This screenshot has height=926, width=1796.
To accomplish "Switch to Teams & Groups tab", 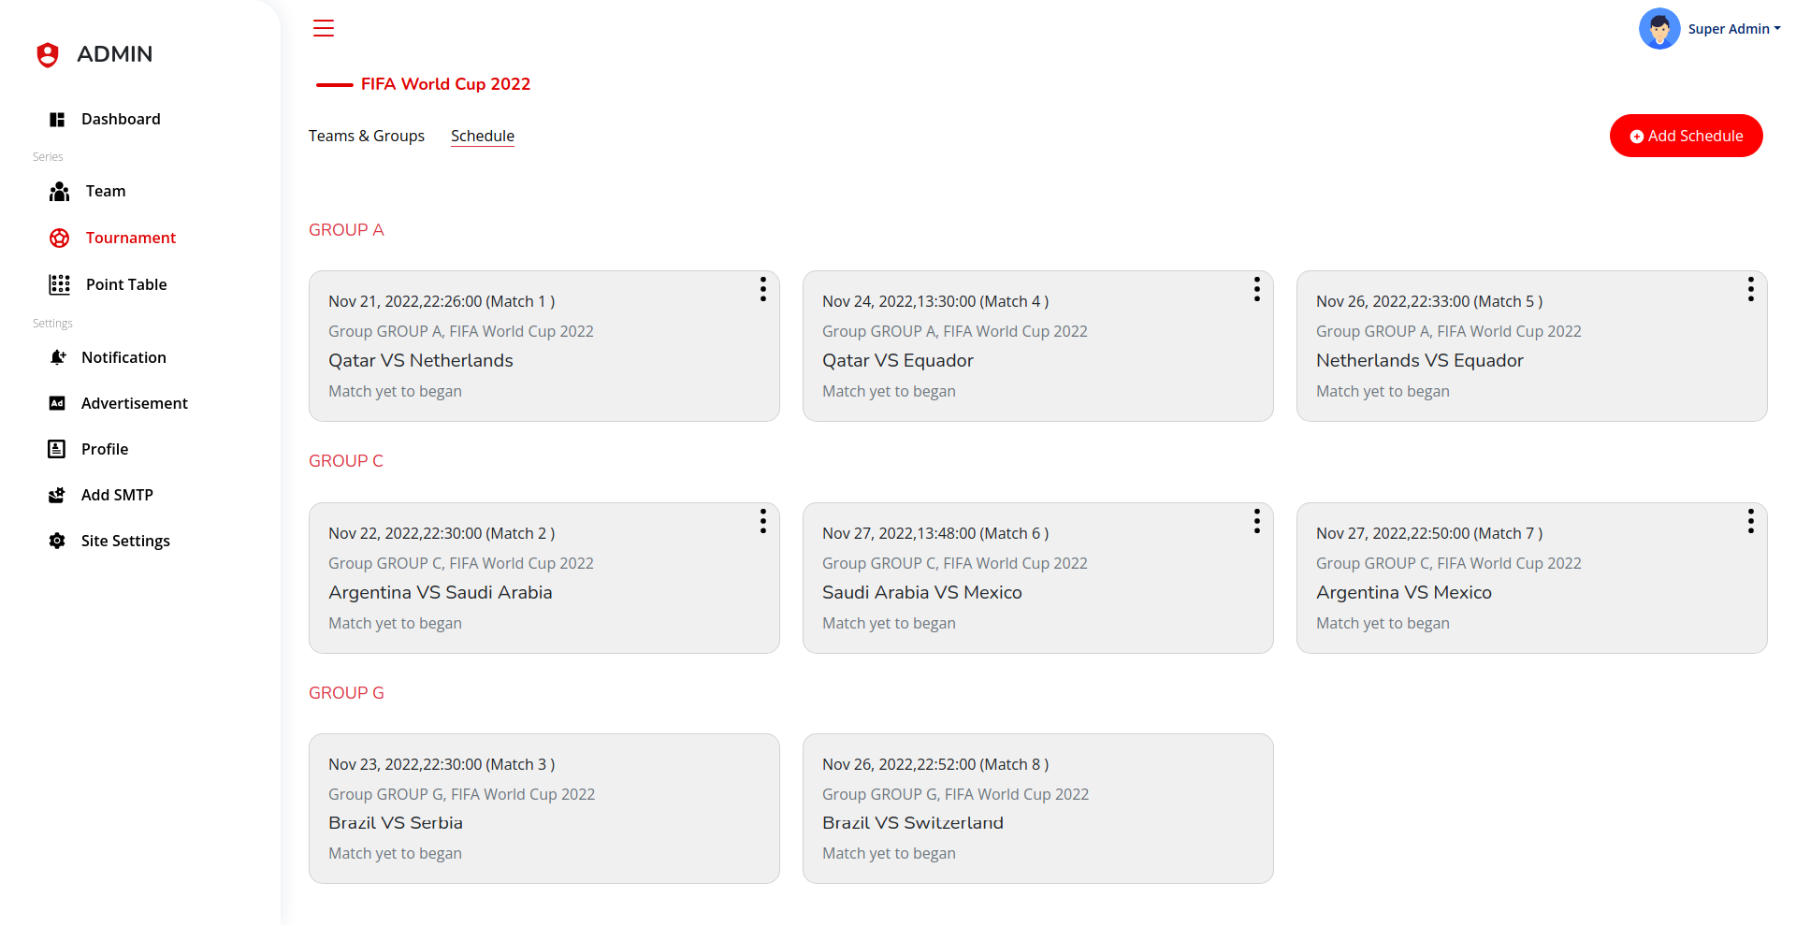I will click(367, 137).
